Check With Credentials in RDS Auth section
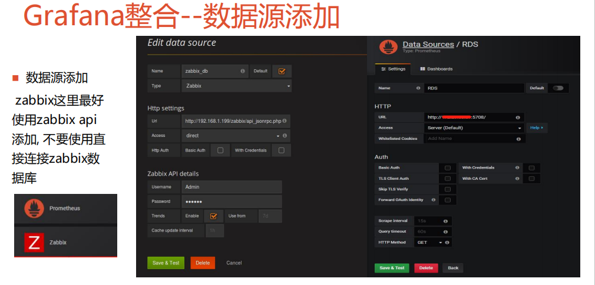595x285 pixels. pyautogui.click(x=531, y=167)
